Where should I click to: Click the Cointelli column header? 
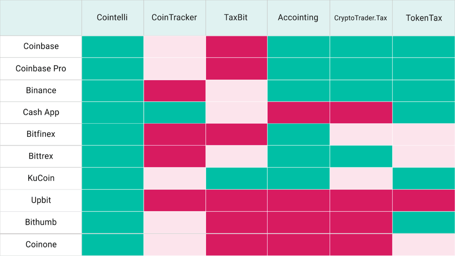tap(112, 17)
